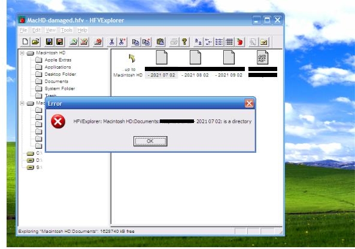Click the floppy disk icon with blue label

point(49,42)
